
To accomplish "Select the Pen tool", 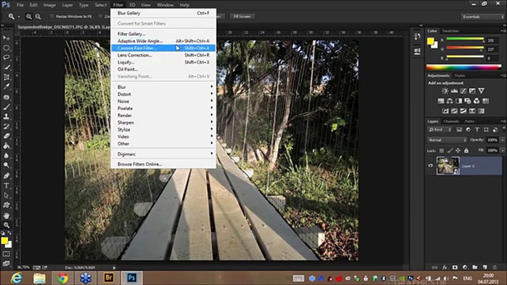I will (6, 176).
